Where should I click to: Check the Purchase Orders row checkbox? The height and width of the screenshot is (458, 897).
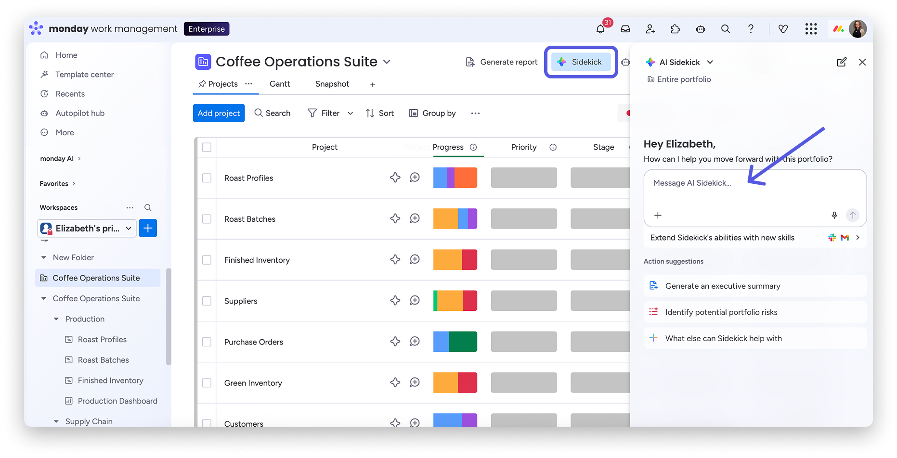(207, 342)
